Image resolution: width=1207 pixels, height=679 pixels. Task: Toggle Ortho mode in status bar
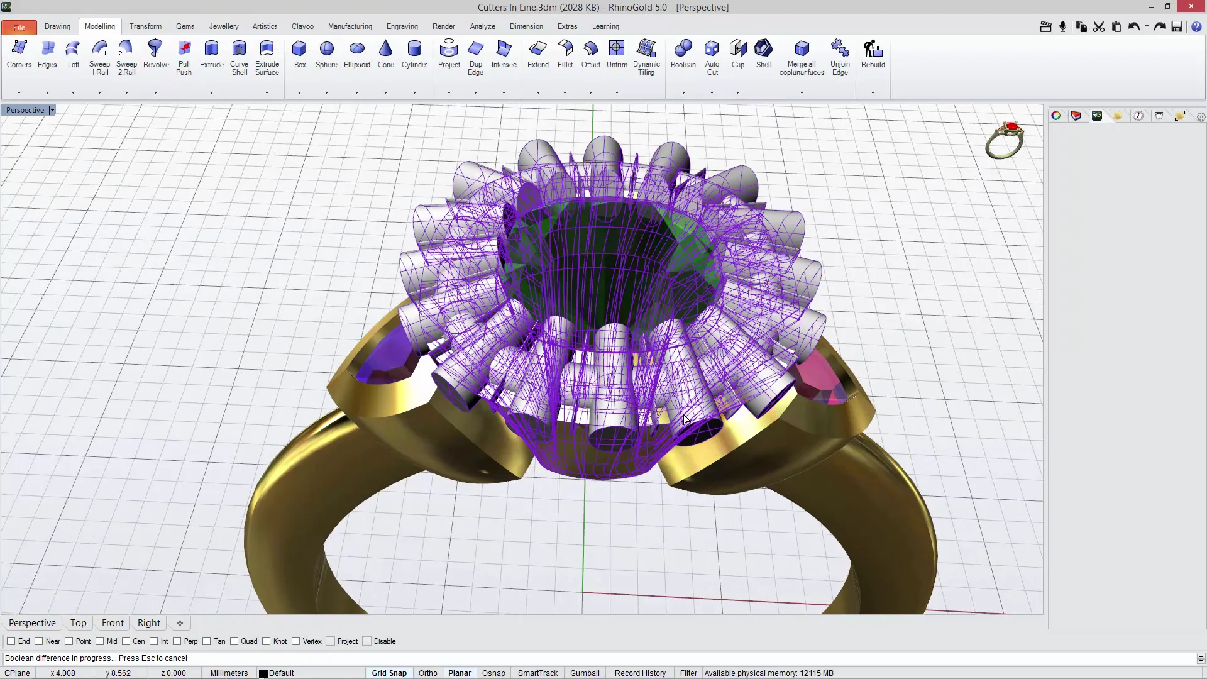click(428, 673)
